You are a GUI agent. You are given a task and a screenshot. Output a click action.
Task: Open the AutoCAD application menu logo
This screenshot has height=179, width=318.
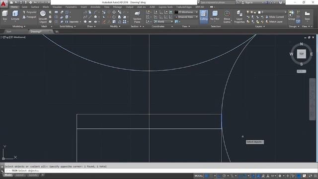pos(3,3)
